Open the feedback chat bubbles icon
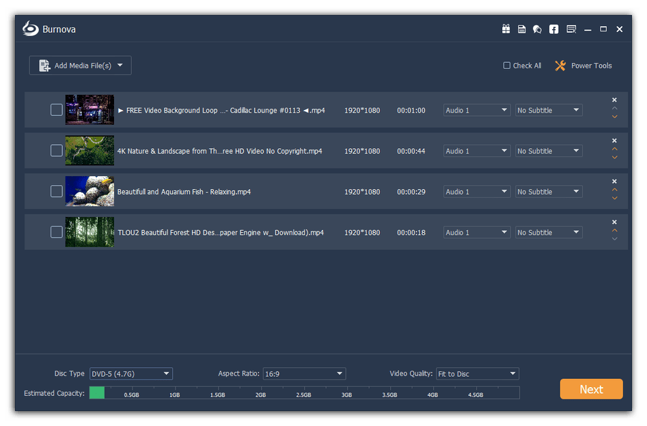Screen dimensions: 647x426 point(537,29)
